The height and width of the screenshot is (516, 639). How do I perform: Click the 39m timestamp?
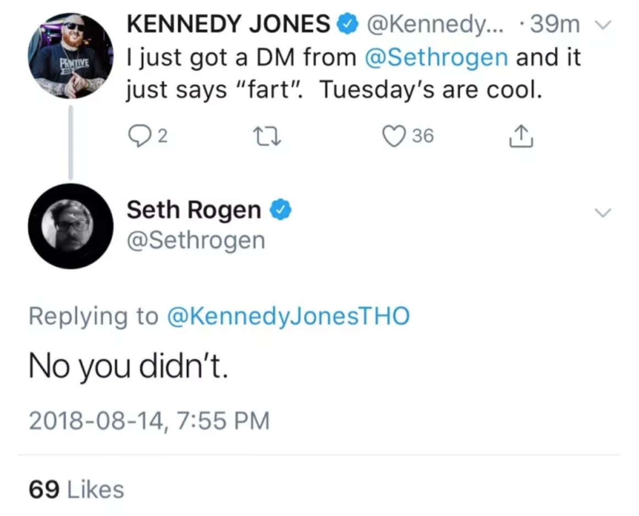[555, 24]
